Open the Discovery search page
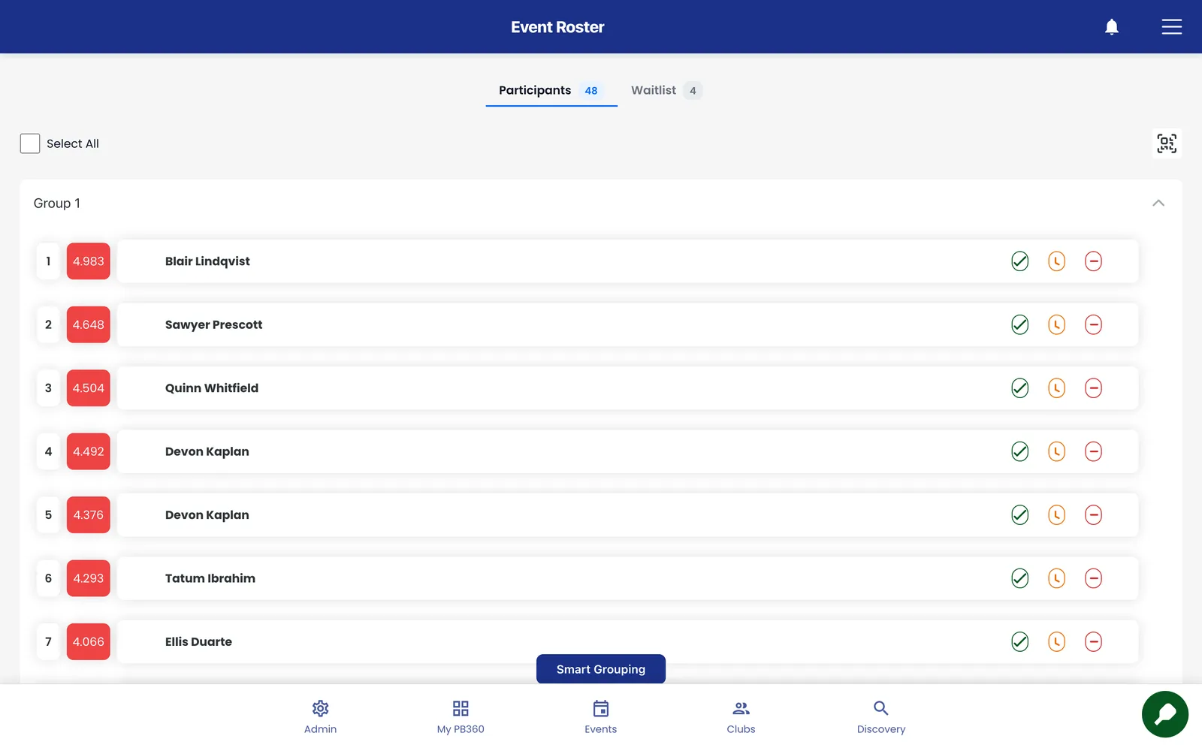 click(x=881, y=717)
